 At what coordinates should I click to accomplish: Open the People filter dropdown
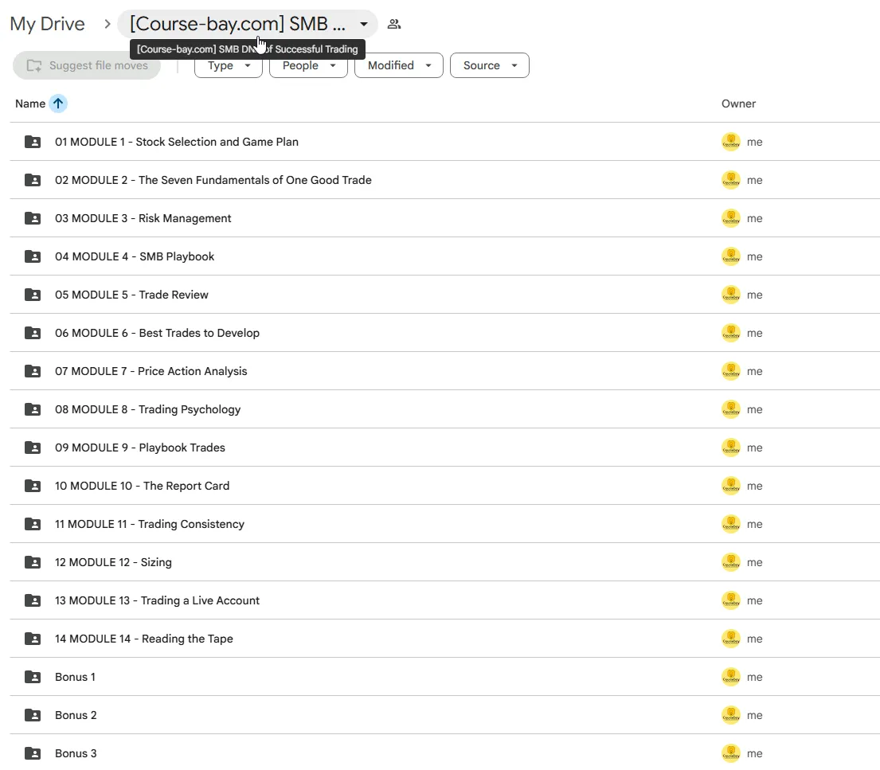308,65
